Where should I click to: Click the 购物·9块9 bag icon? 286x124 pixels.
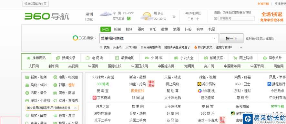pyautogui.click(x=27, y=85)
